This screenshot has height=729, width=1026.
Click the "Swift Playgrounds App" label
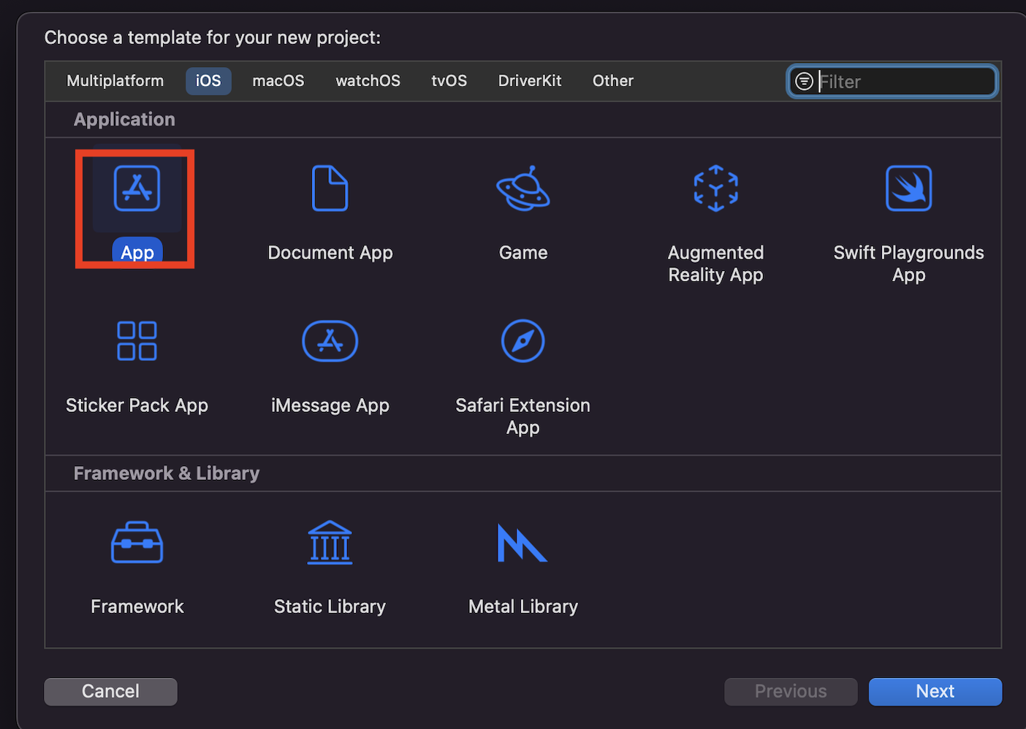point(908,264)
